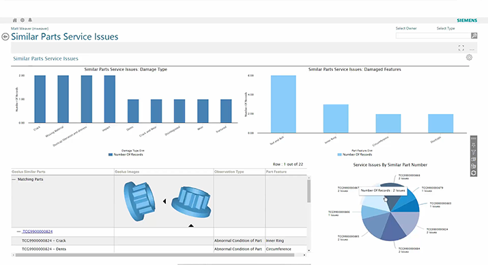
Task: Click the Dents bar in Damage Type chart
Action: [x=133, y=111]
